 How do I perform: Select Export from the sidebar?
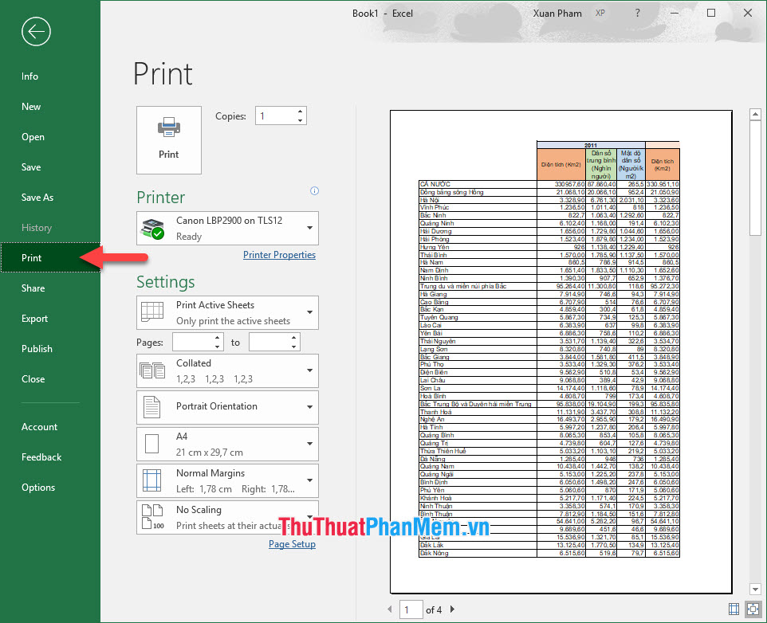[34, 318]
